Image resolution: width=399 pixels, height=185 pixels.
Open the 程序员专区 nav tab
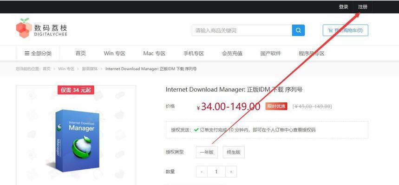pyautogui.click(x=312, y=54)
